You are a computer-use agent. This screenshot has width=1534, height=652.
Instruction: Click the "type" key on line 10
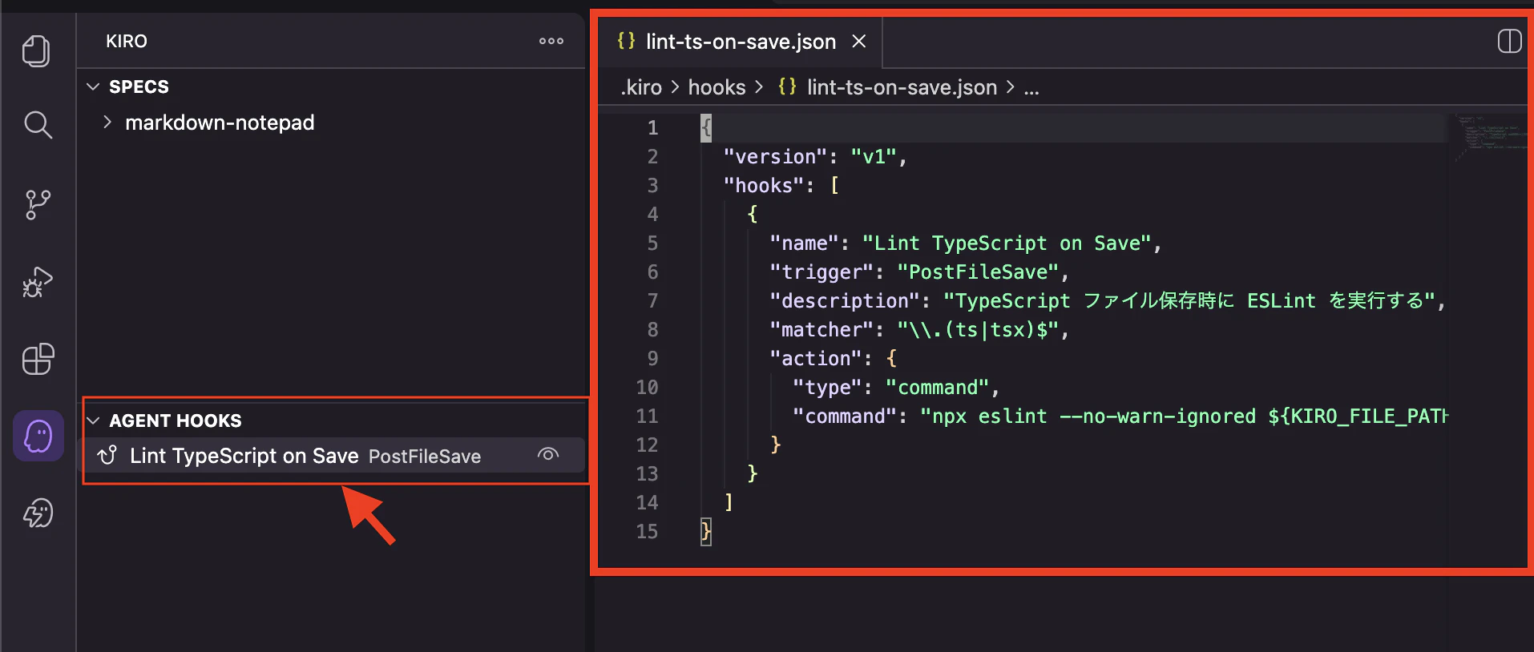pyautogui.click(x=827, y=388)
